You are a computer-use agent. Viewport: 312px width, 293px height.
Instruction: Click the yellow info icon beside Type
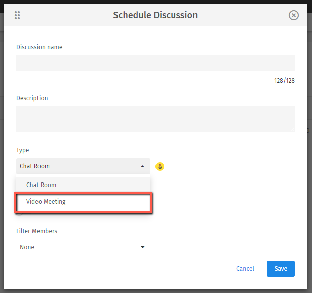click(160, 166)
